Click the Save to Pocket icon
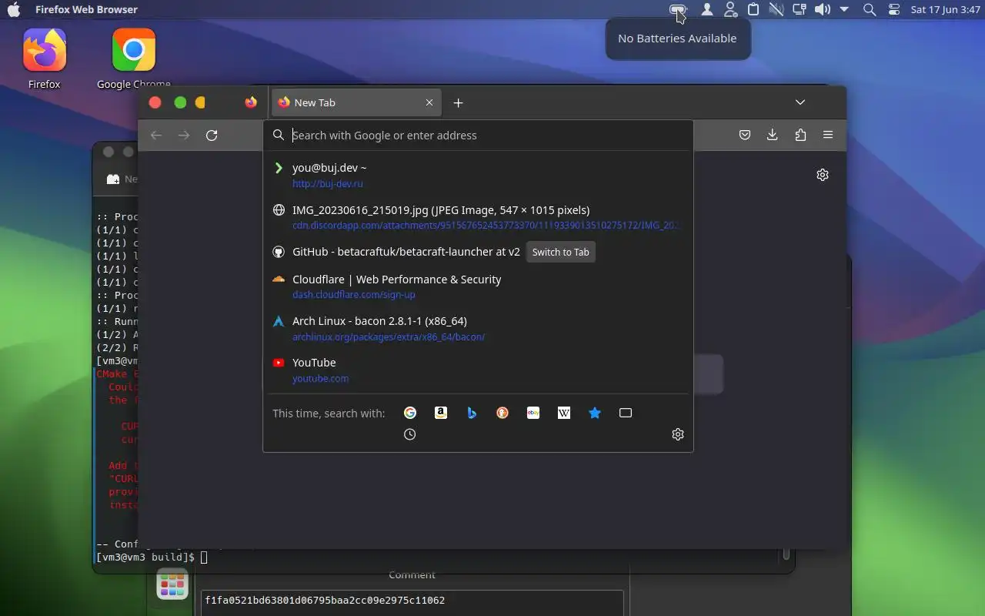985x616 pixels. (745, 135)
